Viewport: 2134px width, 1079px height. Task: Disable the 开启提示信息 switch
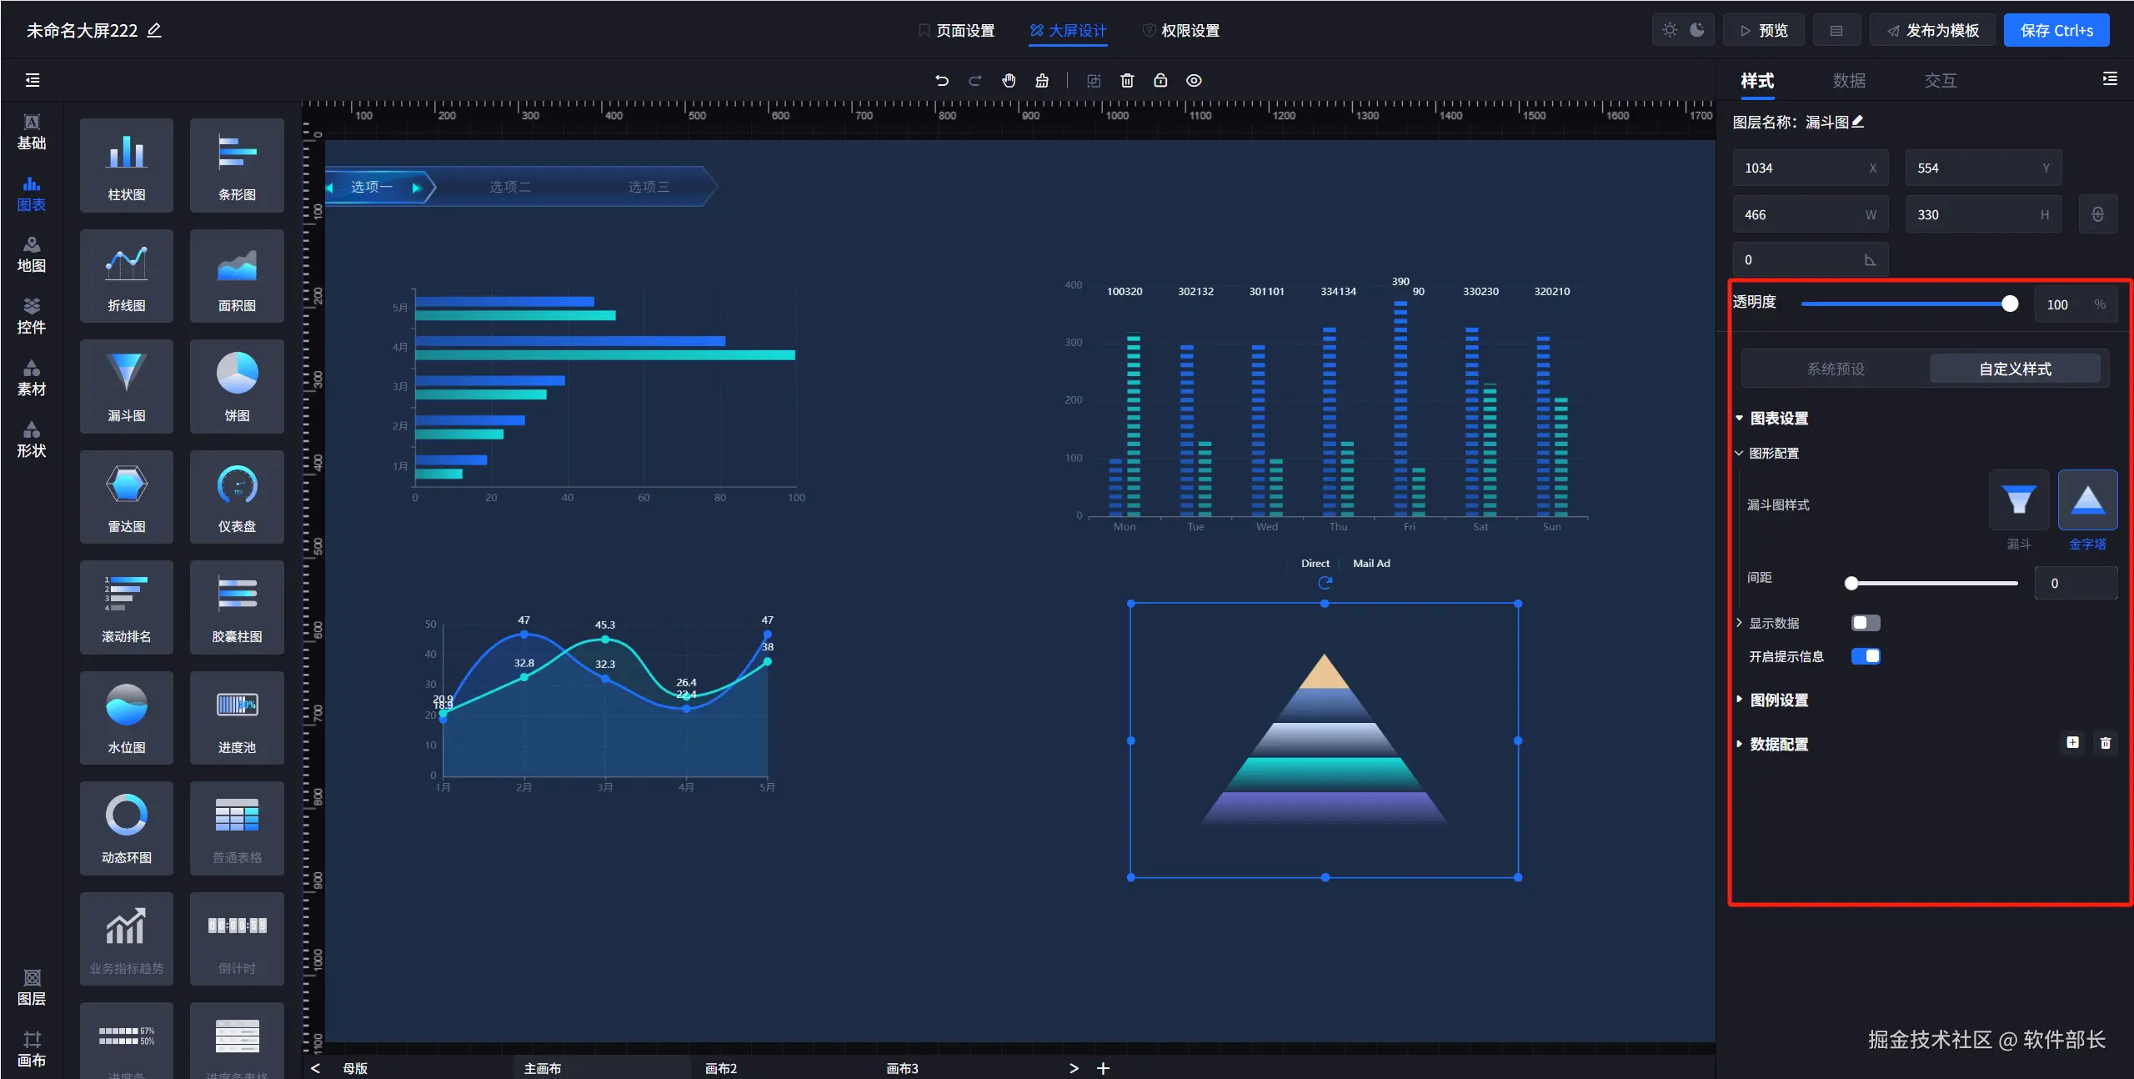[x=1865, y=656]
